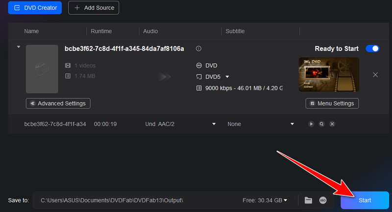Expand the DVD5 output size dropdown
The image size is (392, 212).
click(x=227, y=77)
